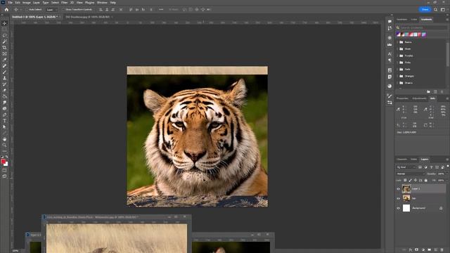Toggle lock transparent pixels
This screenshot has width=450, height=253.
click(405, 181)
